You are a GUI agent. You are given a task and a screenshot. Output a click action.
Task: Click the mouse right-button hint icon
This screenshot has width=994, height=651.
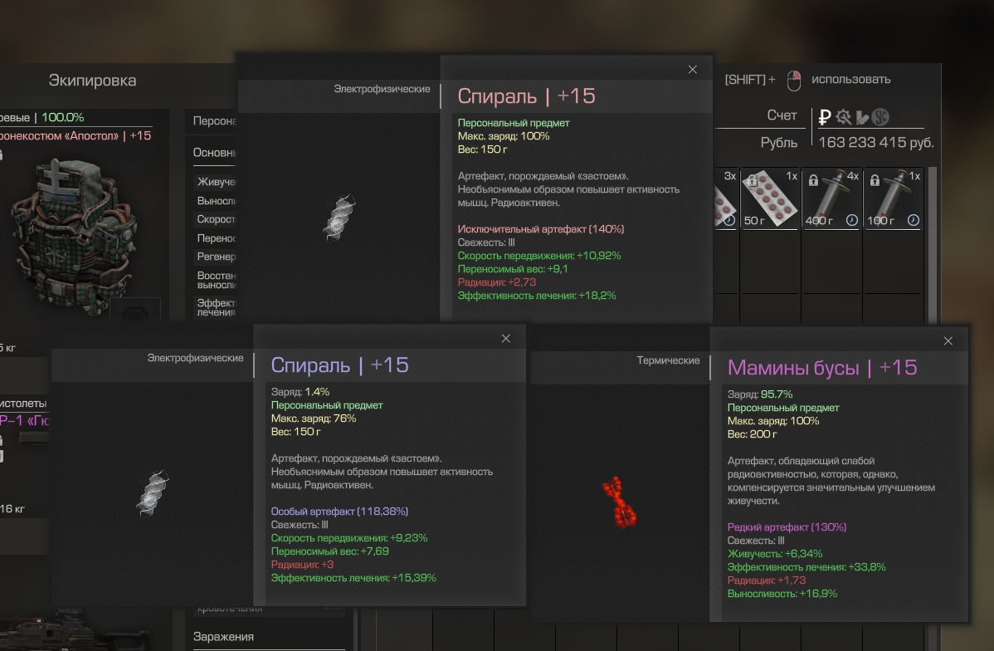(x=794, y=80)
